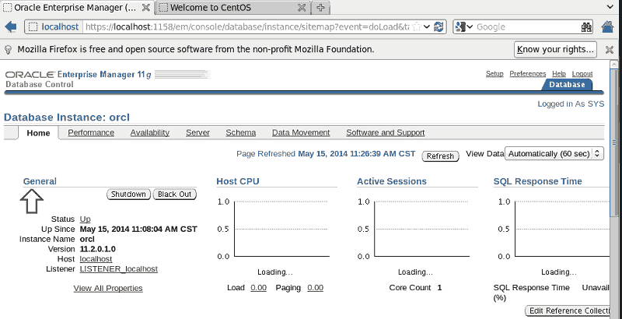Open the Performance tab
Viewport: 622px width, 319px height.
click(91, 132)
